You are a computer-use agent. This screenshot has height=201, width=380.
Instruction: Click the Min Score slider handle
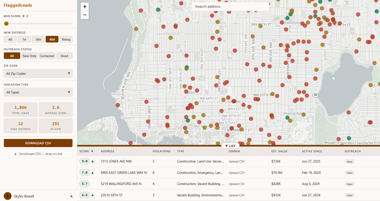[6, 24]
